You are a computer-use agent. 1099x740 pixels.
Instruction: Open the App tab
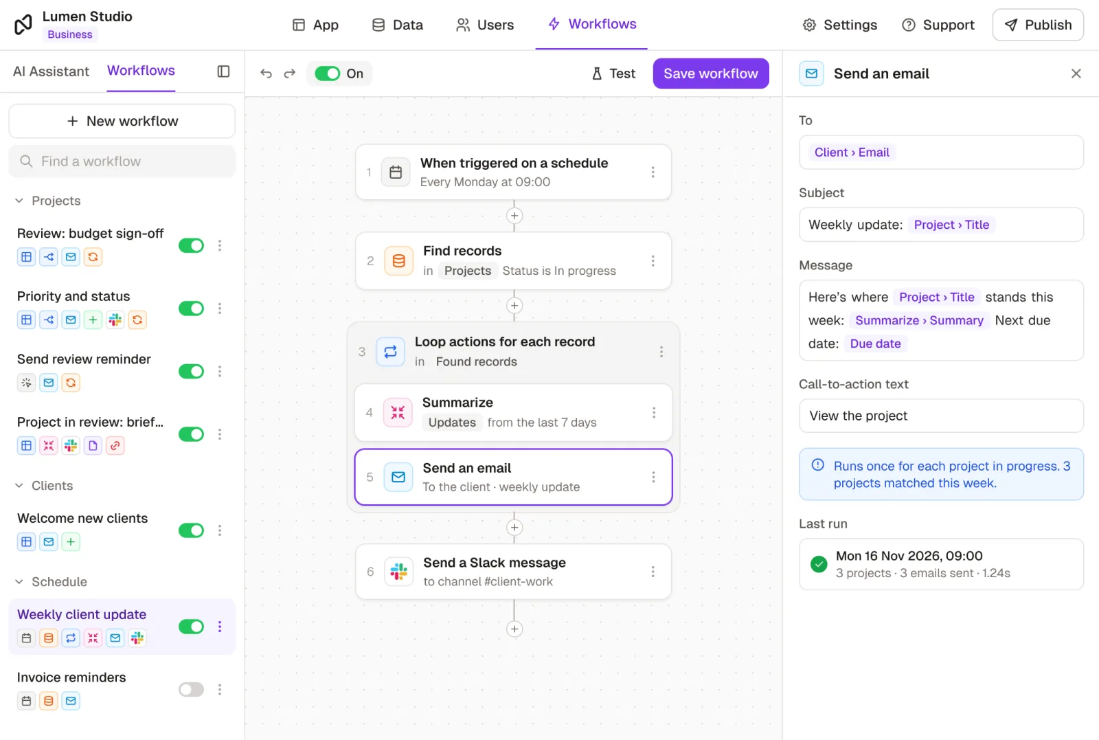315,25
